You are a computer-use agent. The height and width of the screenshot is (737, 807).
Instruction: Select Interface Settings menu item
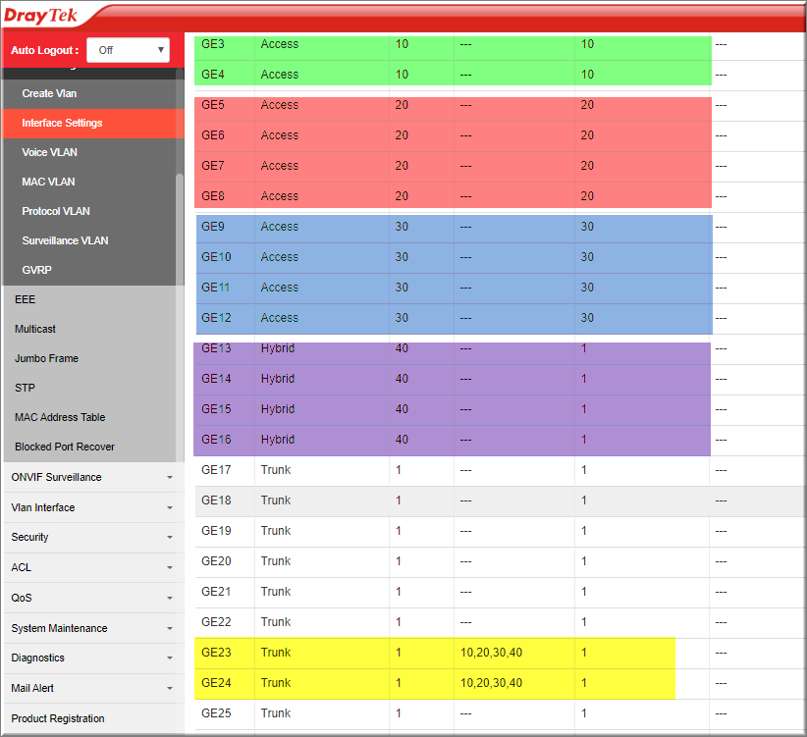coord(92,123)
